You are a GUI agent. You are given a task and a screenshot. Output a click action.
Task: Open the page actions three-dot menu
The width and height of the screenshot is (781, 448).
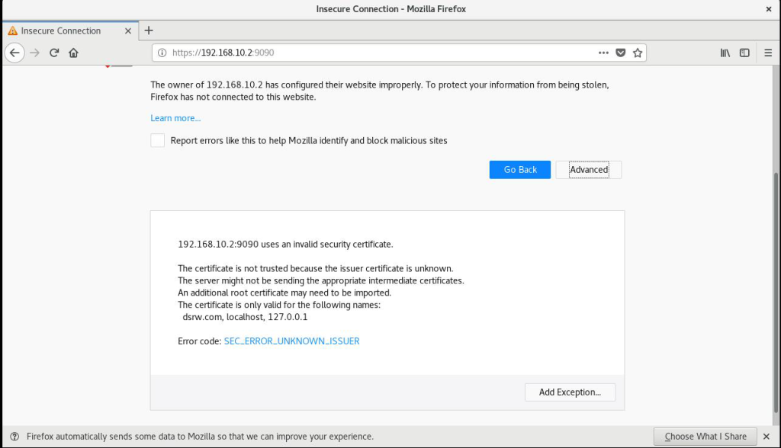coord(603,53)
